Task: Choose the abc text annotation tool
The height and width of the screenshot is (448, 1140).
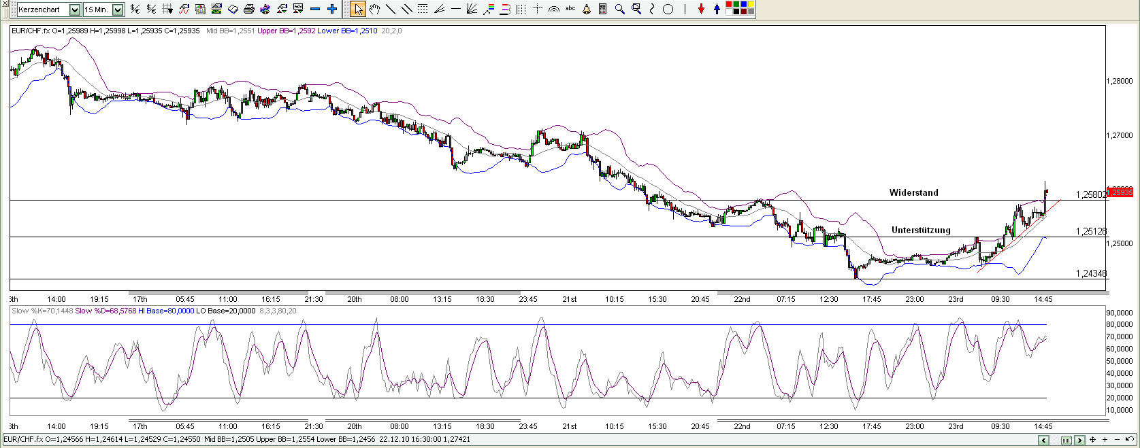Action: 570,9
